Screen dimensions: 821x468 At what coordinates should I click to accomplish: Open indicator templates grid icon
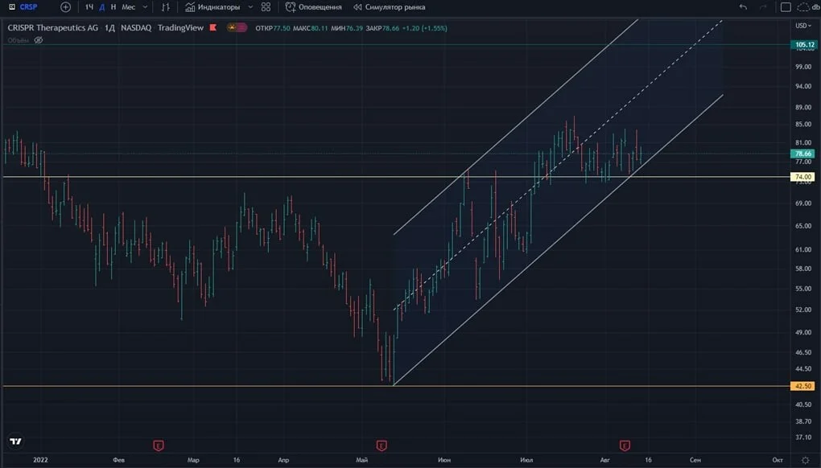point(266,7)
